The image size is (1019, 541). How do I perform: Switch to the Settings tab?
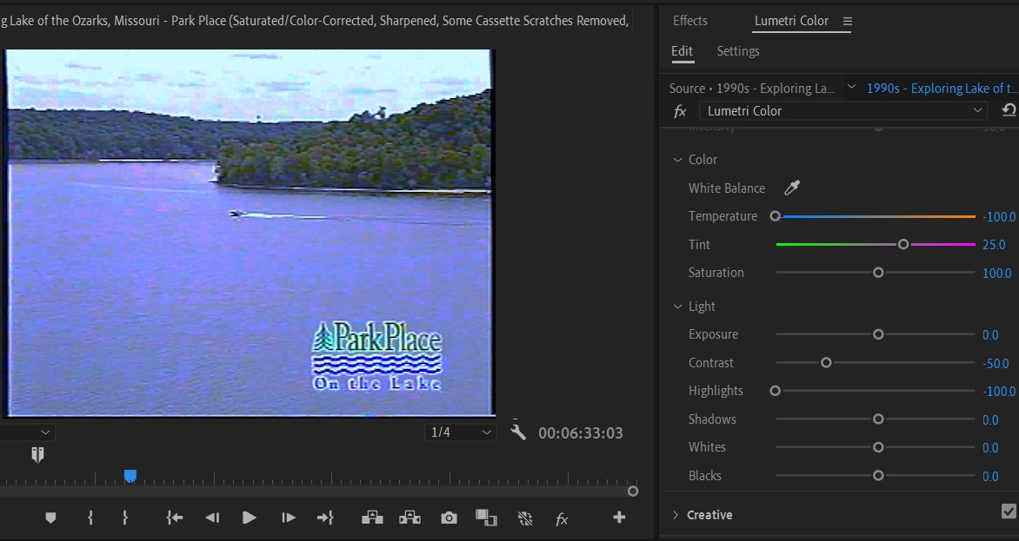[737, 51]
